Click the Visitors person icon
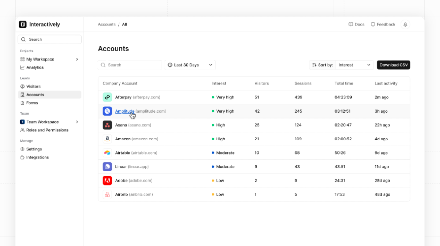440x246 pixels. (23, 87)
